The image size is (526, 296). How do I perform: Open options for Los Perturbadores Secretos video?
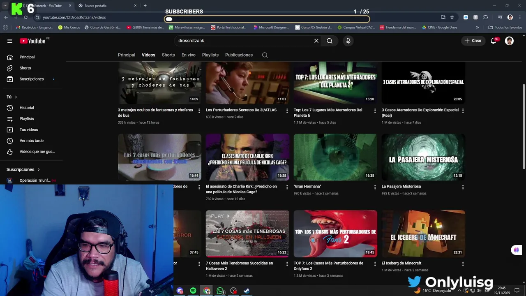point(287,111)
